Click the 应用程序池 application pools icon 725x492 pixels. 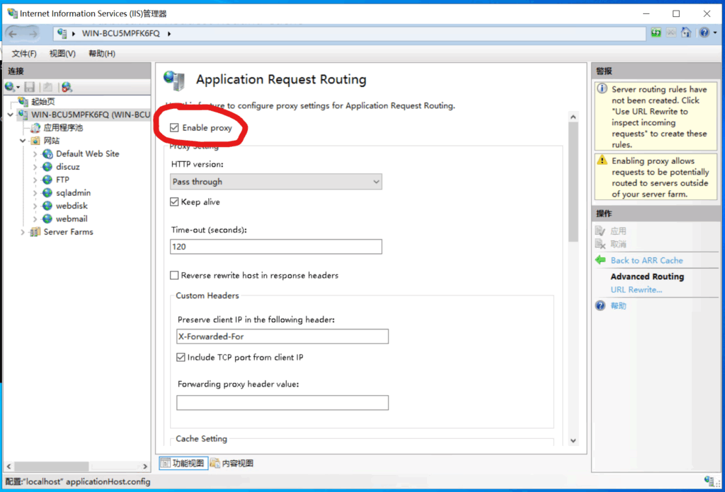[35, 127]
